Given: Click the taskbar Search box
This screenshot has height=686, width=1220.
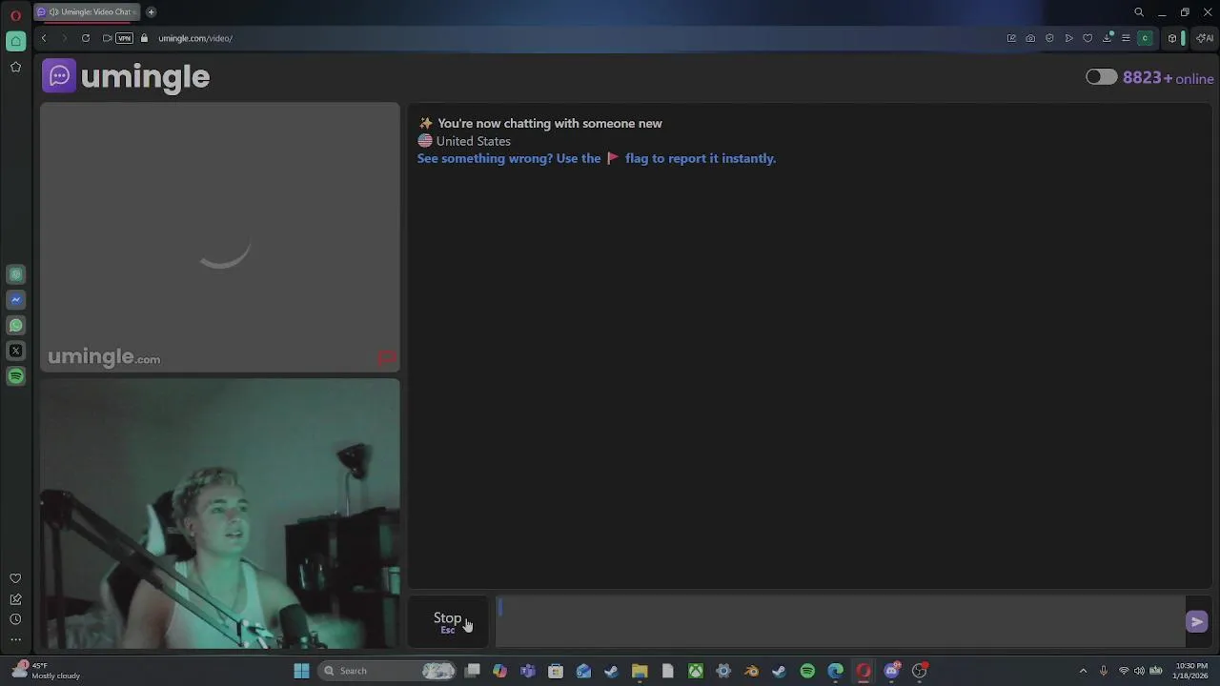Looking at the screenshot, I should tap(386, 671).
